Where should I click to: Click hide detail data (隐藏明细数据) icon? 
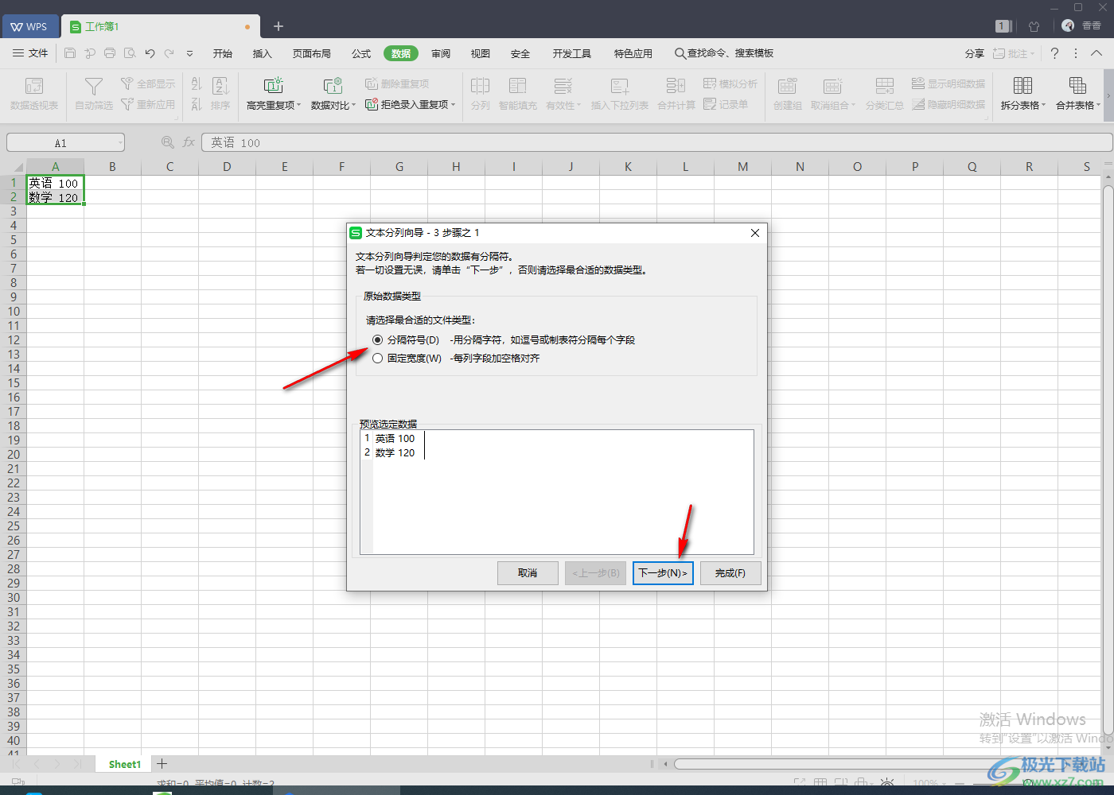tap(918, 104)
